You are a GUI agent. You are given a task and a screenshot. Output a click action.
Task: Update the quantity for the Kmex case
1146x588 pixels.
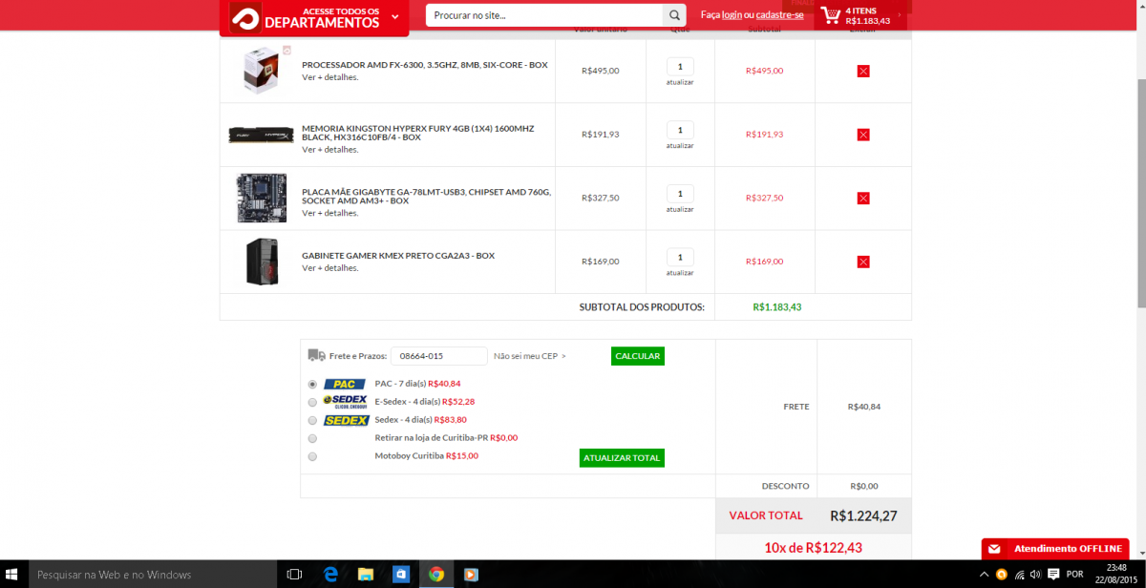(x=680, y=273)
